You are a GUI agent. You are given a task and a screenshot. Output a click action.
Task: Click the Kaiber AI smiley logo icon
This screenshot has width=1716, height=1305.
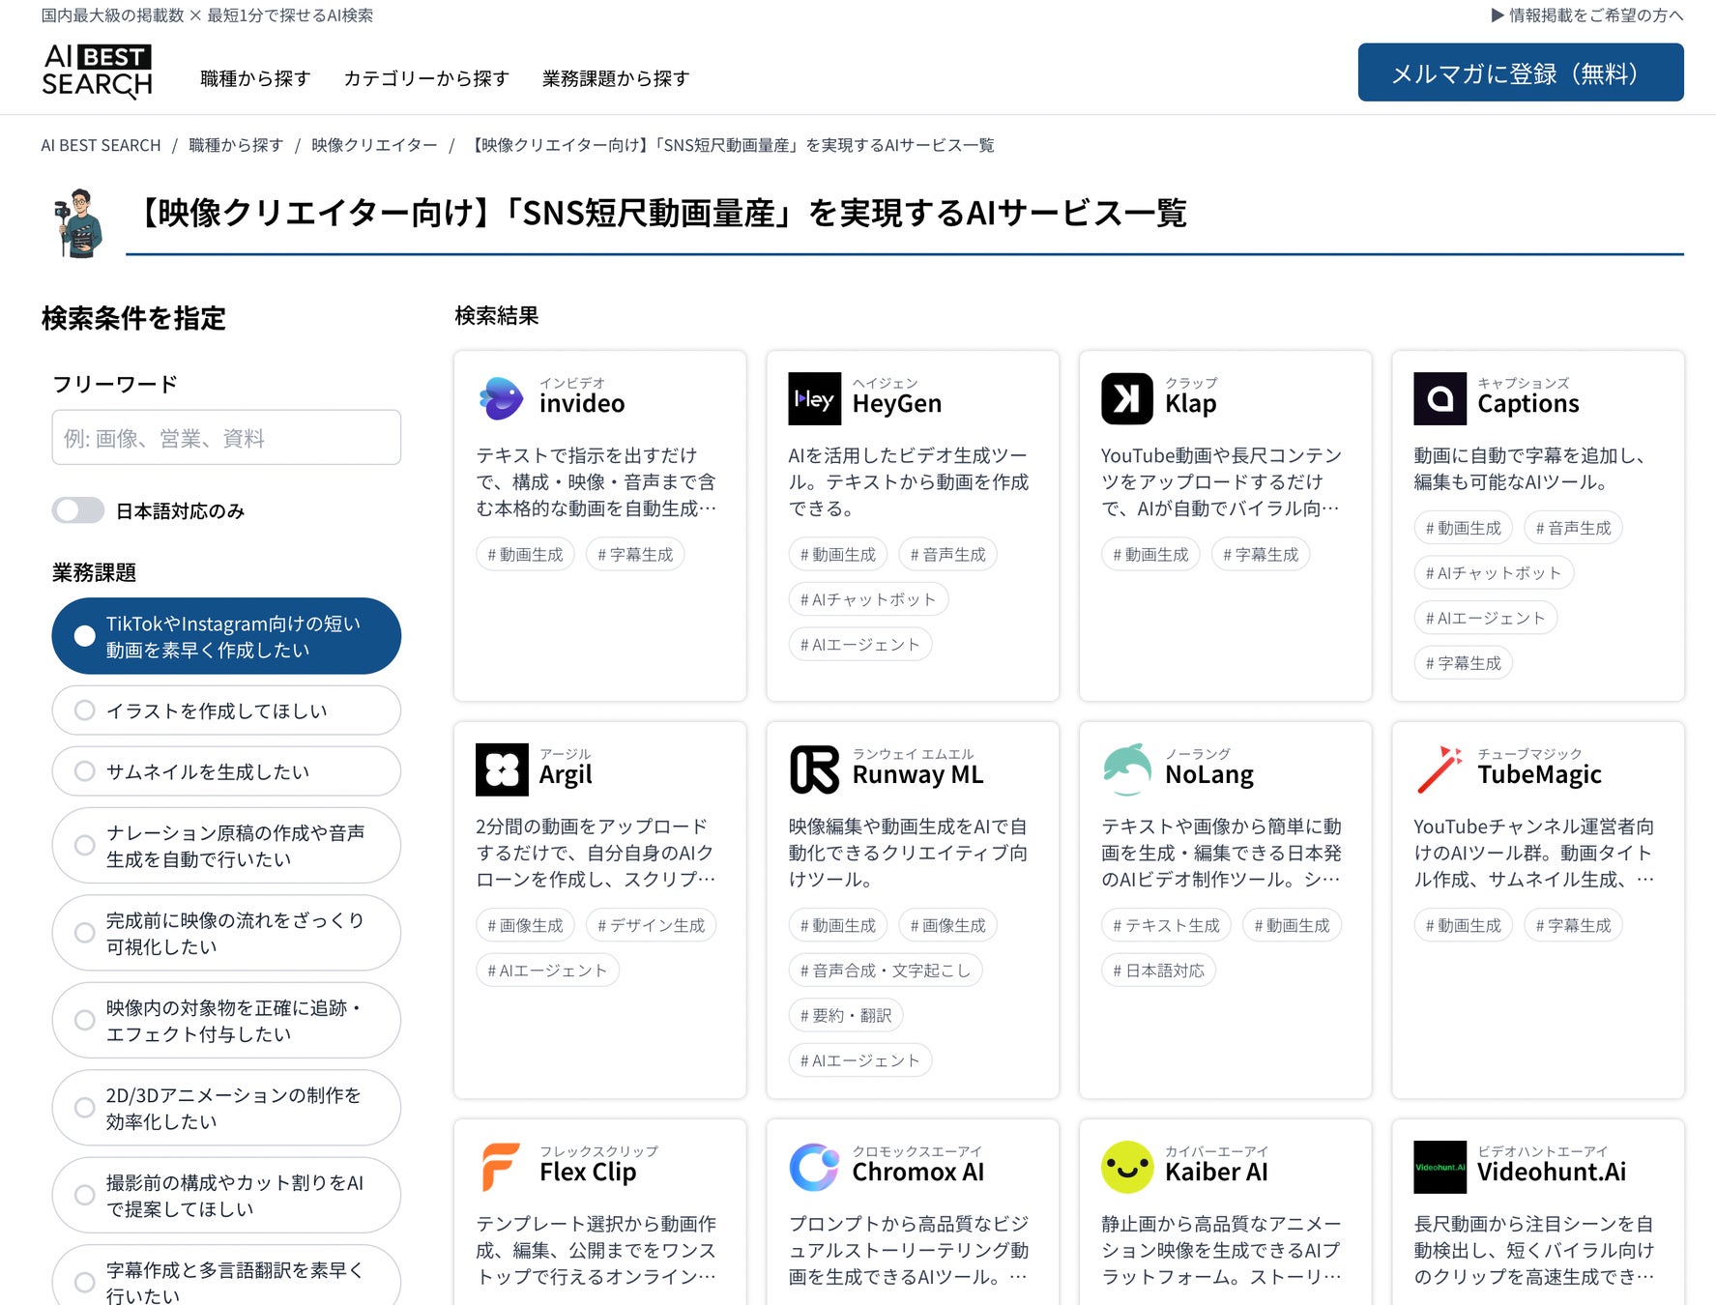click(1127, 1167)
